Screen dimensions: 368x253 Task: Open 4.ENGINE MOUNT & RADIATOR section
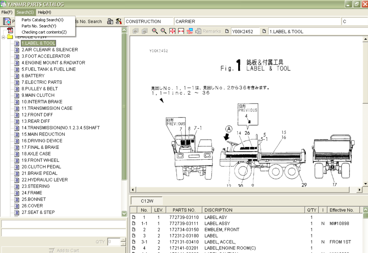[53, 63]
